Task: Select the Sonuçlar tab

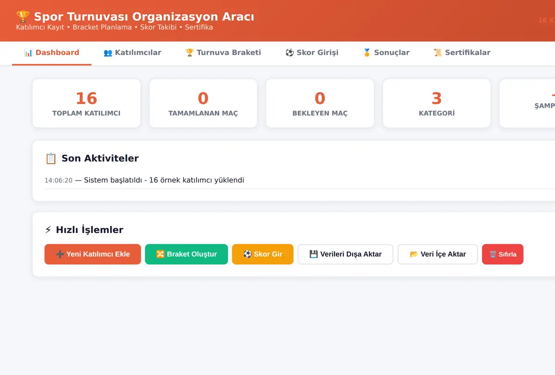Action: tap(386, 53)
